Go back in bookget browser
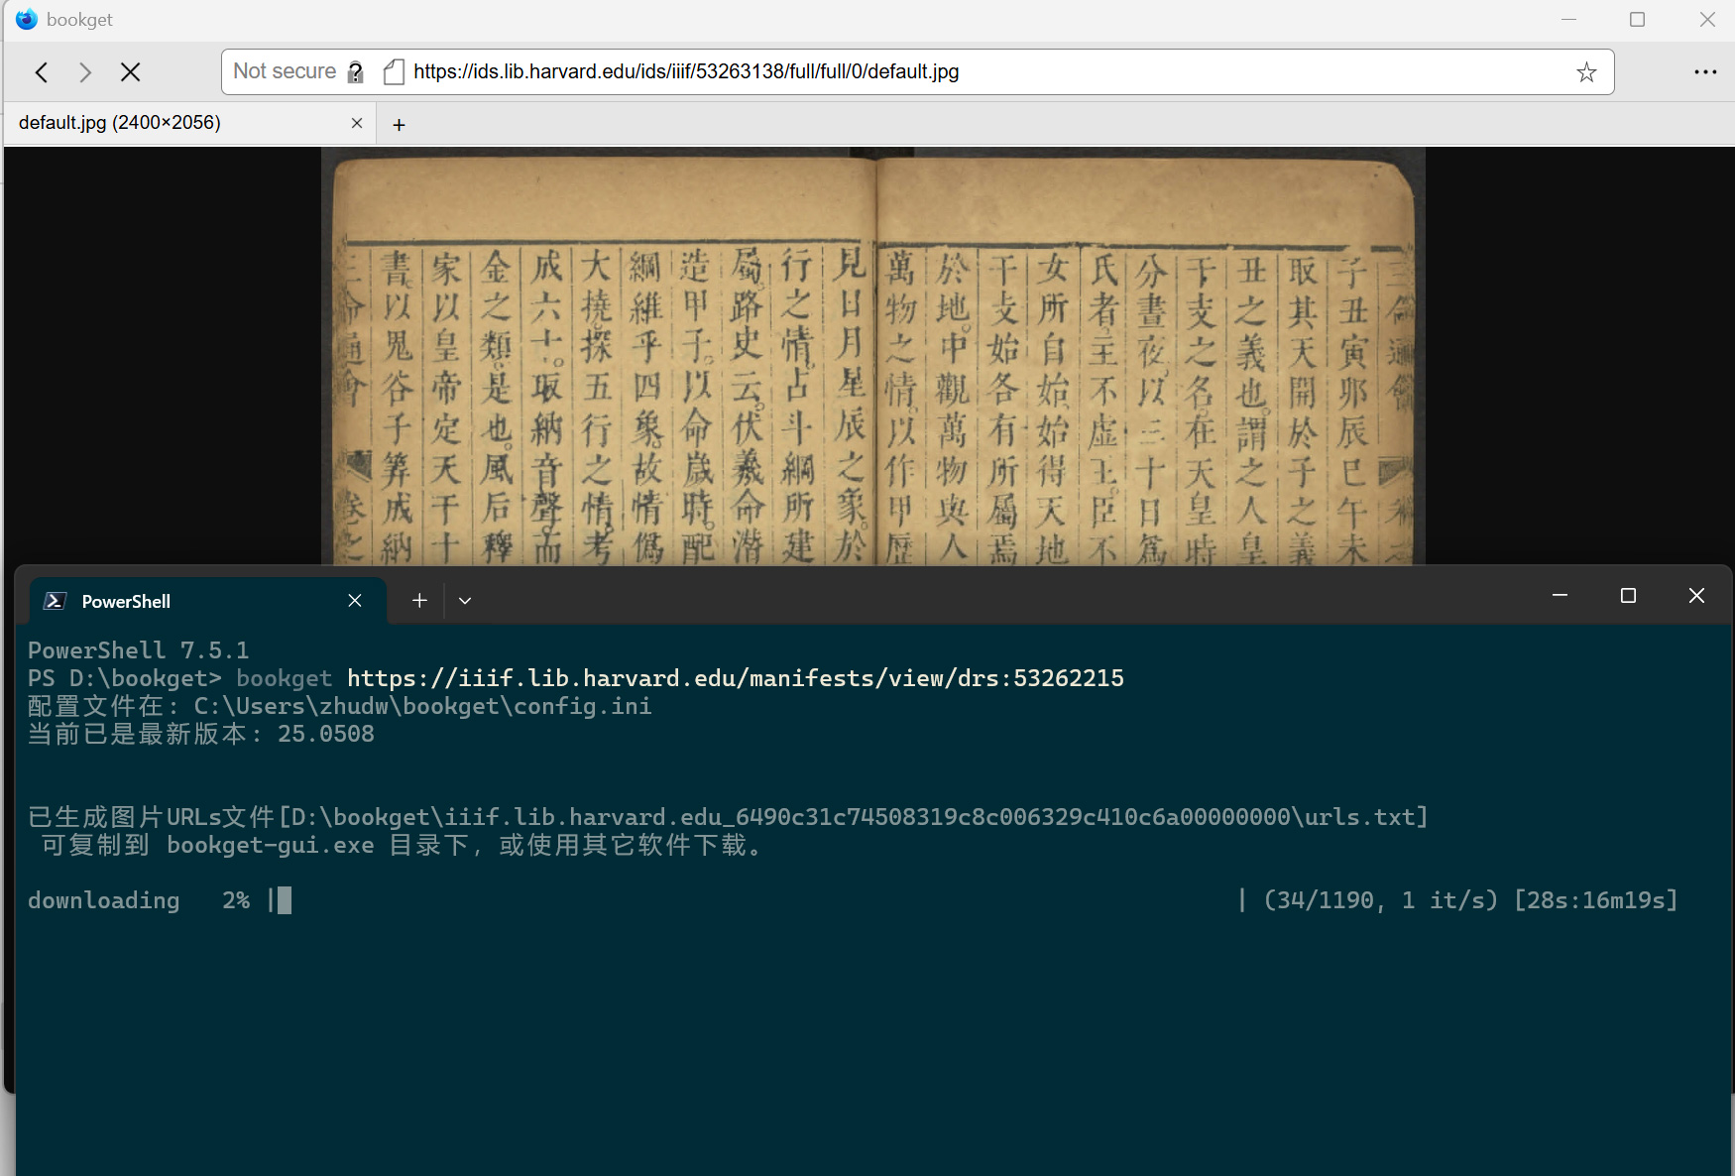Viewport: 1735px width, 1176px height. pos(42,71)
